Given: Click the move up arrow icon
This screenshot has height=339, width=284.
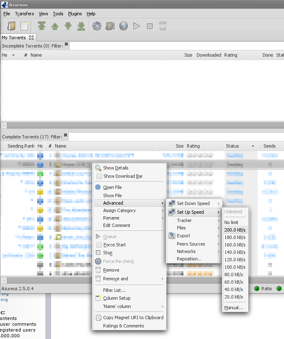Looking at the screenshot, I should pyautogui.click(x=55, y=26).
